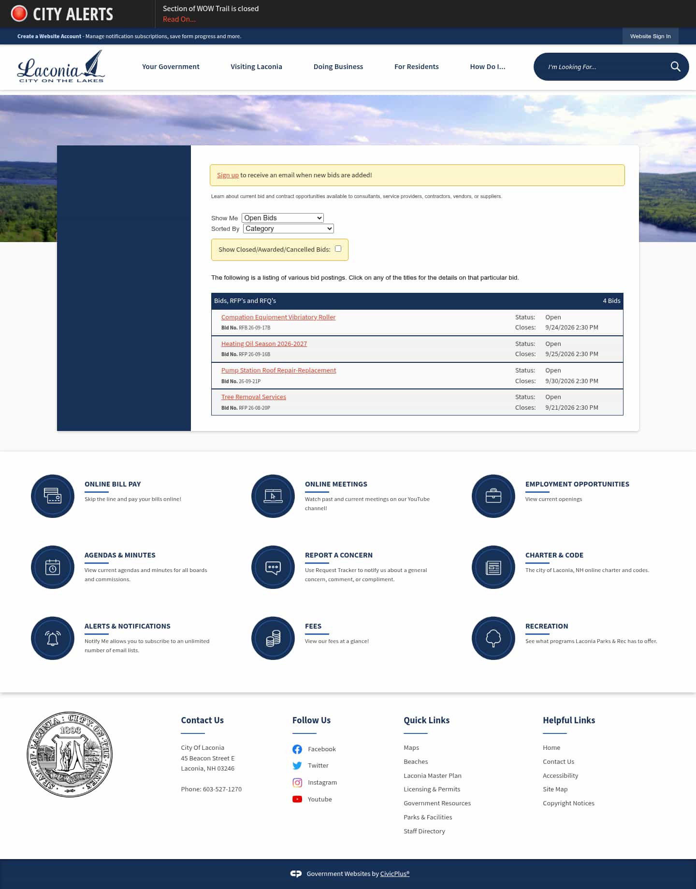The height and width of the screenshot is (889, 696).
Task: Click the Agendas & Minutes calendar icon
Action: (x=53, y=567)
